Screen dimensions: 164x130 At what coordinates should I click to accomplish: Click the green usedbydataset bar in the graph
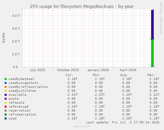152,53
